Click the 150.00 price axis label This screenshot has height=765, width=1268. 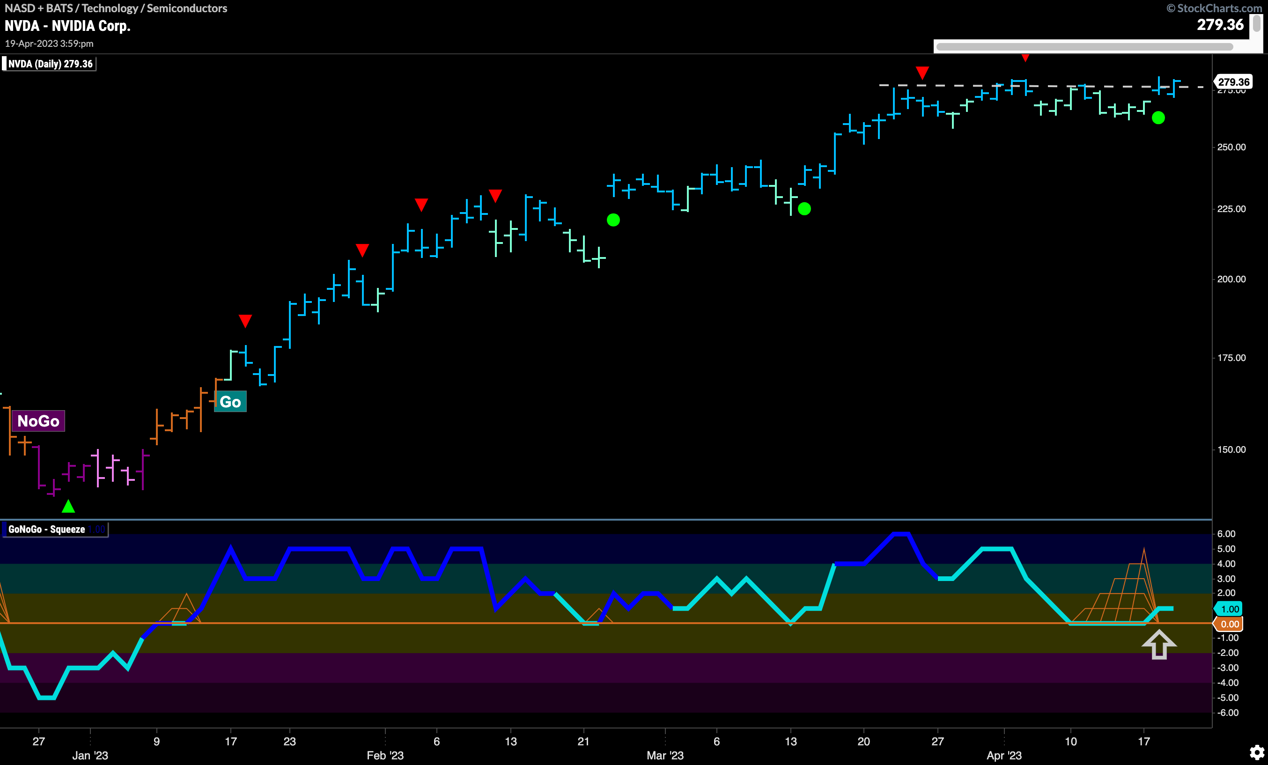[x=1231, y=449]
